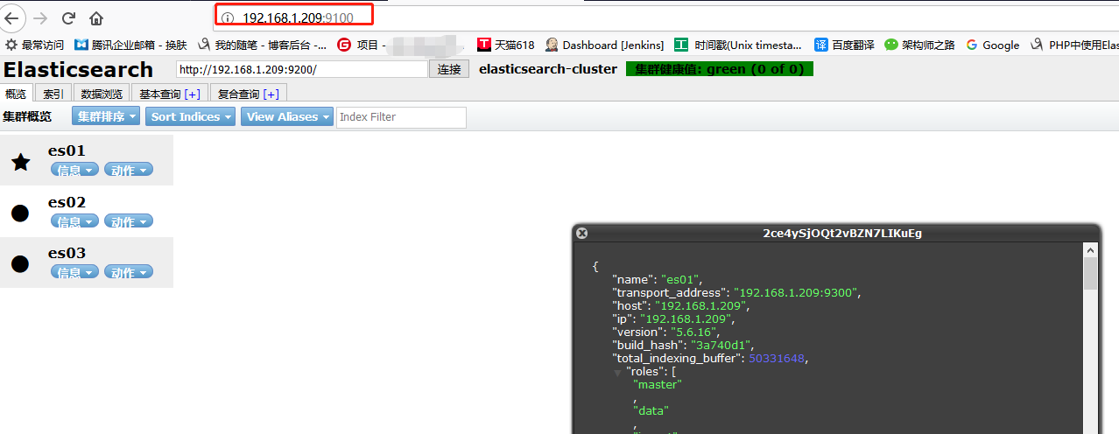Screen dimensions: 1119x434
Task: Click the Index Filter input box
Action: (401, 116)
